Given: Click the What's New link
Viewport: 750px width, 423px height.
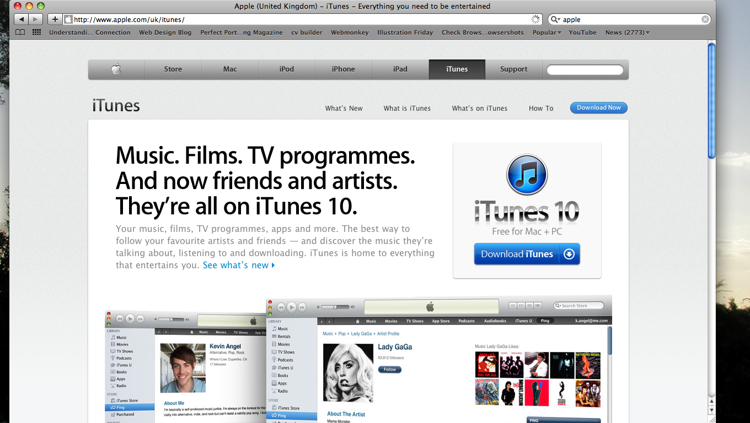Looking at the screenshot, I should [344, 109].
